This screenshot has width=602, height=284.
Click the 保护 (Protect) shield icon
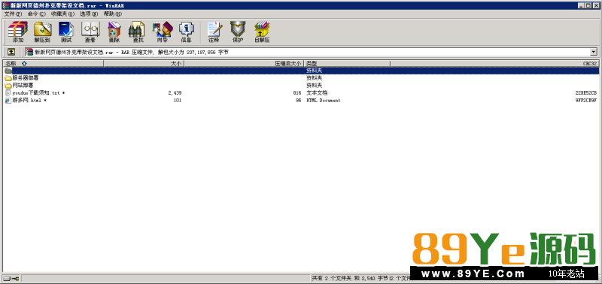pos(238,32)
